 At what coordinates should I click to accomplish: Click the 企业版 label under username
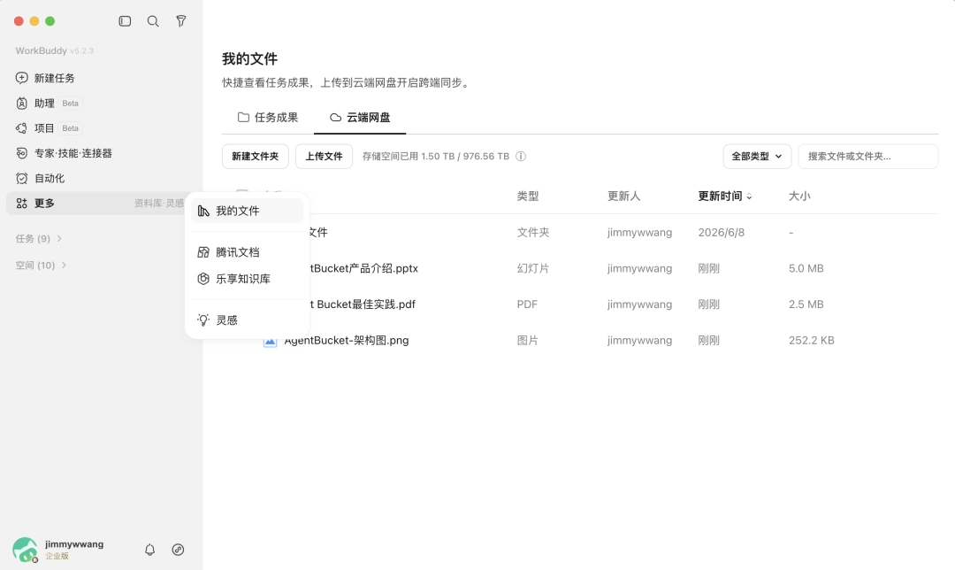coord(57,557)
